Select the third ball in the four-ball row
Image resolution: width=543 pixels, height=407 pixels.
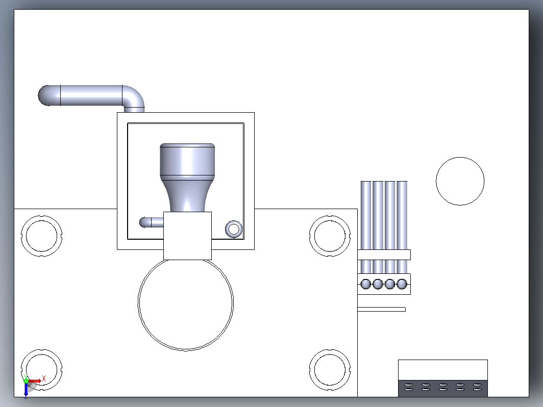(x=390, y=284)
